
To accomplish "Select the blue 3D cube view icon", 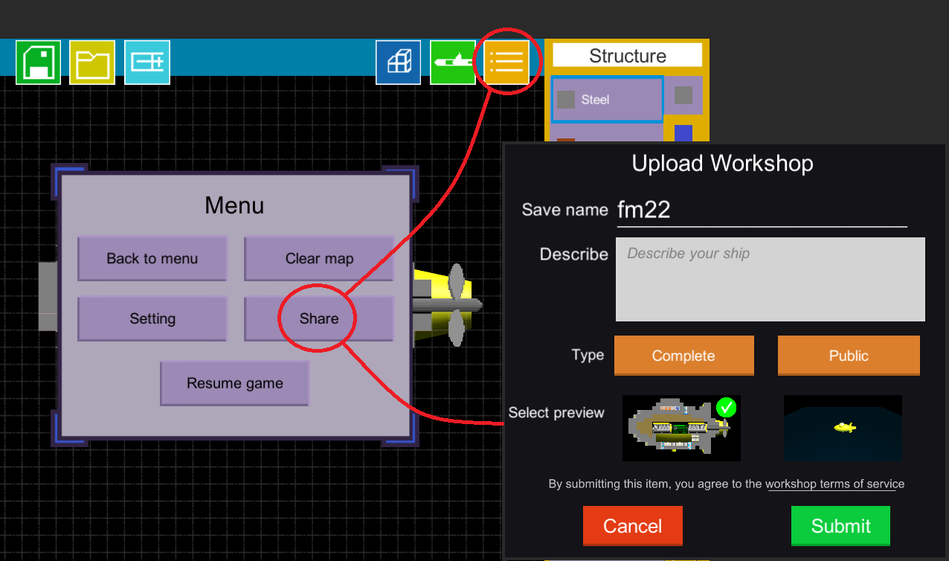I will point(398,62).
